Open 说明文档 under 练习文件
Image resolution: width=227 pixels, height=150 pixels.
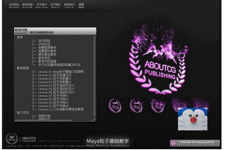coord(44,116)
